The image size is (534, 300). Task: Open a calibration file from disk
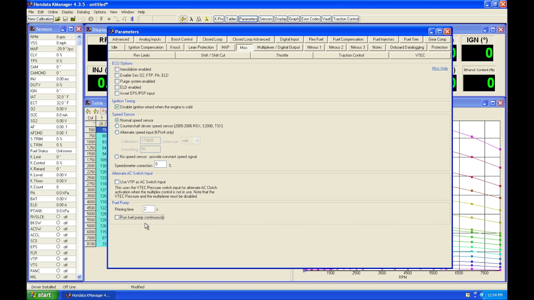[58, 19]
